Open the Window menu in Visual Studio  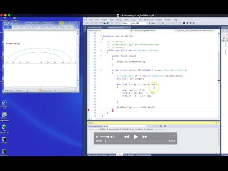point(168,20)
